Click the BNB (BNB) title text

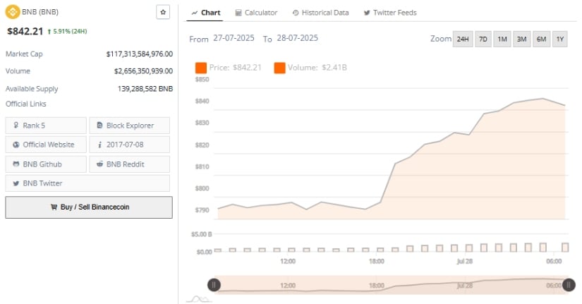40,12
